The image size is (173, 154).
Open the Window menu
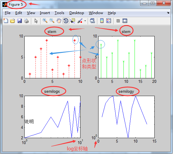coord(96,13)
